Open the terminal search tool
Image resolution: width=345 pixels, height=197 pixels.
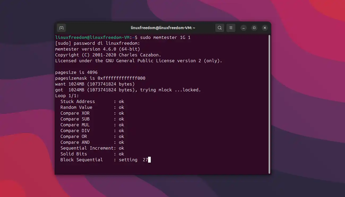tap(220, 28)
